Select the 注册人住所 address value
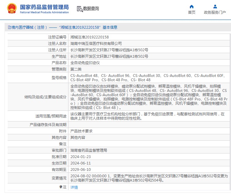Viewport: 231px width, 195px height. point(109,50)
